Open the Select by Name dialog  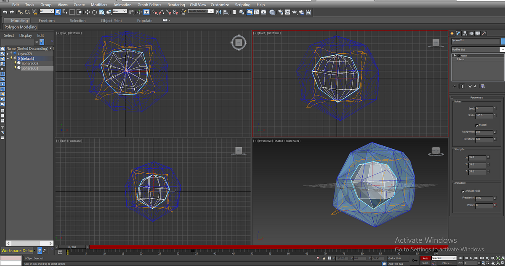[x=65, y=12]
